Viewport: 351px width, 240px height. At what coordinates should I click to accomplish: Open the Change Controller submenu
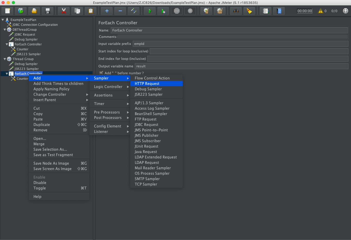[x=59, y=94]
